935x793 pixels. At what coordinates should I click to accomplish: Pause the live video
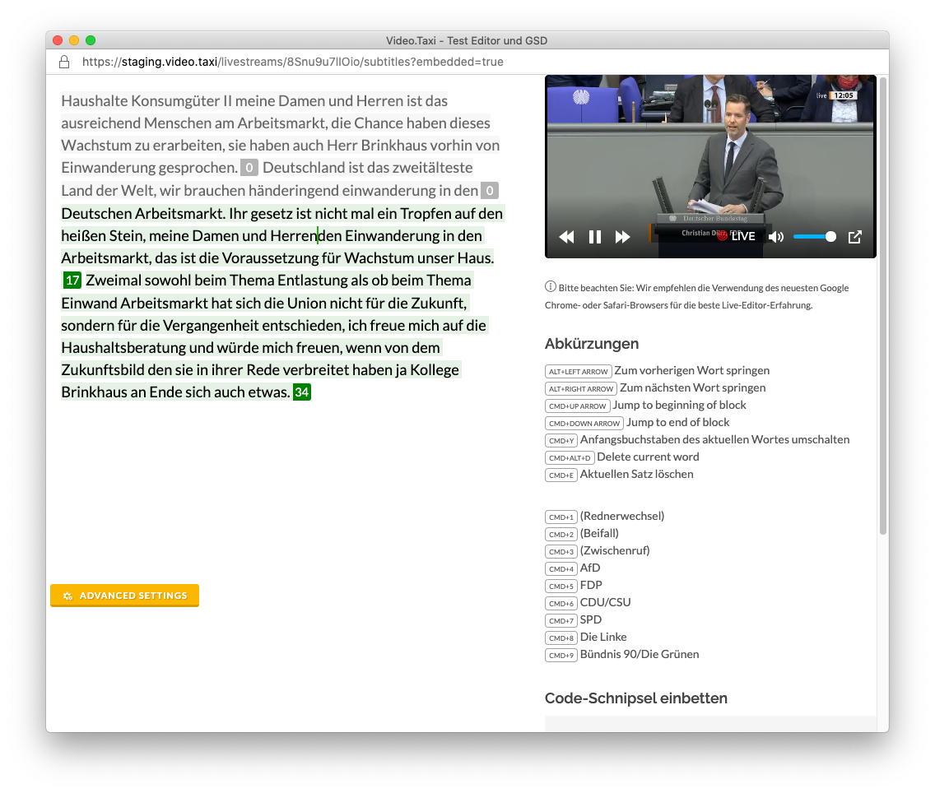594,237
